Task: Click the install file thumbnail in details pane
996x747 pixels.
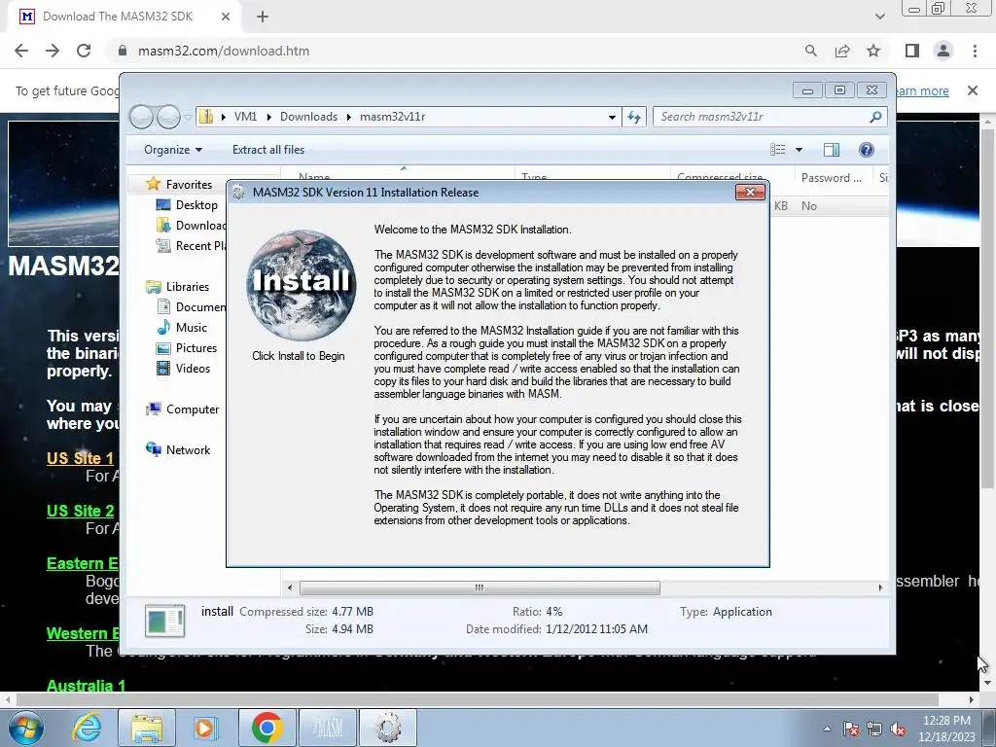Action: click(x=165, y=621)
